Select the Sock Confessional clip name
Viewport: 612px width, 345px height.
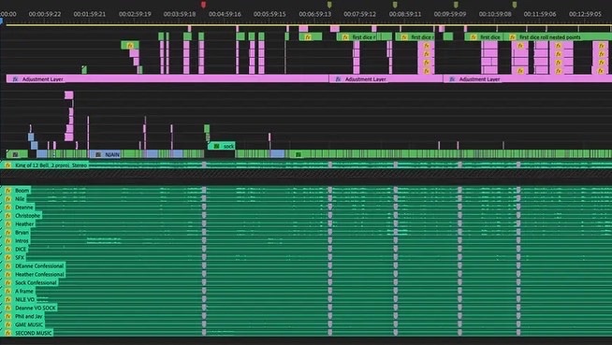(x=36, y=283)
